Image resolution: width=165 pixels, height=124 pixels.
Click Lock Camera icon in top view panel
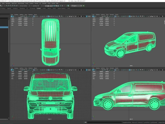point(13,17)
